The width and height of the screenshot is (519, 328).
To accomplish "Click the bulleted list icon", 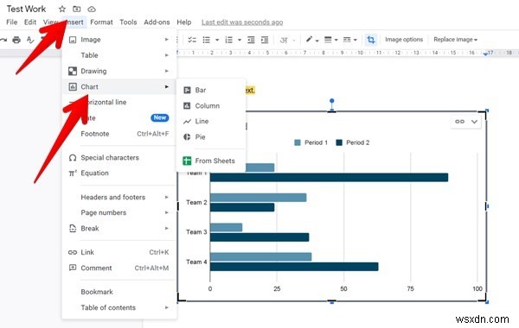I will tap(207, 40).
